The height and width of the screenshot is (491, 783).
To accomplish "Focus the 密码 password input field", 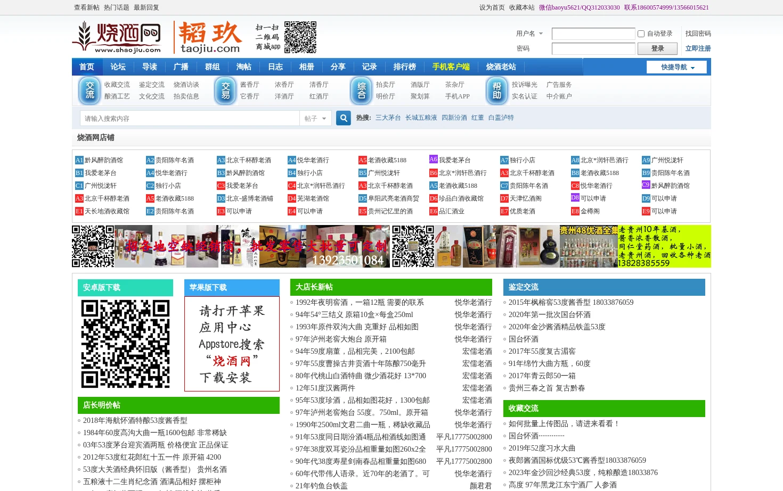I will pyautogui.click(x=593, y=48).
